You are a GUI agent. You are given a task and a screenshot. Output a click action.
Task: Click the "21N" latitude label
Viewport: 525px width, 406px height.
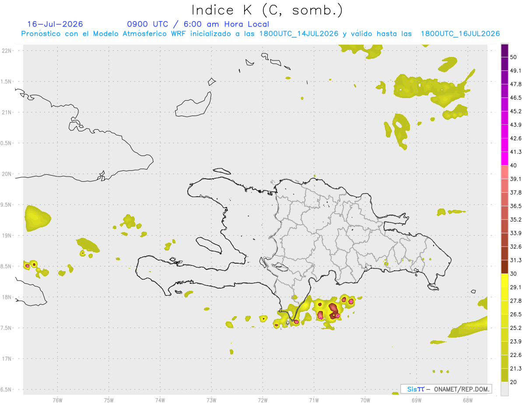click(x=7, y=112)
